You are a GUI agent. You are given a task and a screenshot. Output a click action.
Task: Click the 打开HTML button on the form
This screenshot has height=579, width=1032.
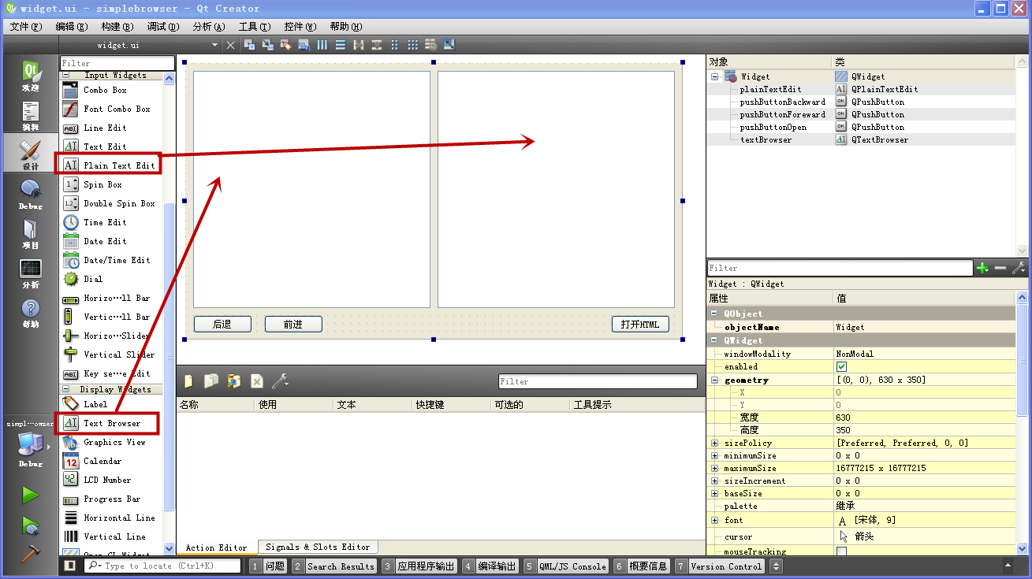641,324
